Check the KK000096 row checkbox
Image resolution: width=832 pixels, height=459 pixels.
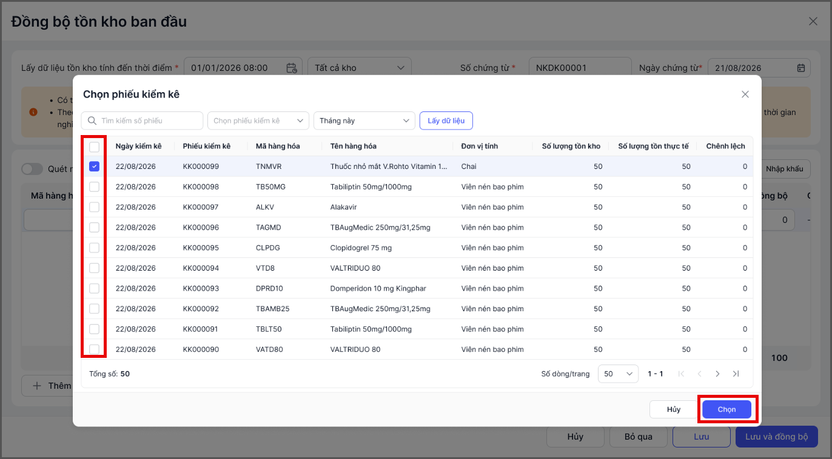(94, 228)
